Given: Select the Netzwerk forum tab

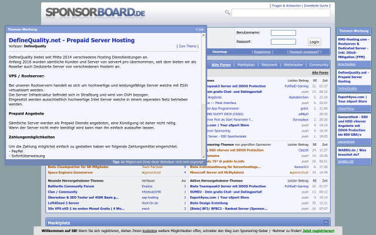Looking at the screenshot, I should [x=269, y=65].
